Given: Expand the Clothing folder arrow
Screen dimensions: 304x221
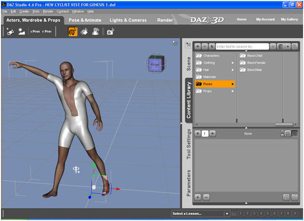Looking at the screenshot, I should [233, 63].
